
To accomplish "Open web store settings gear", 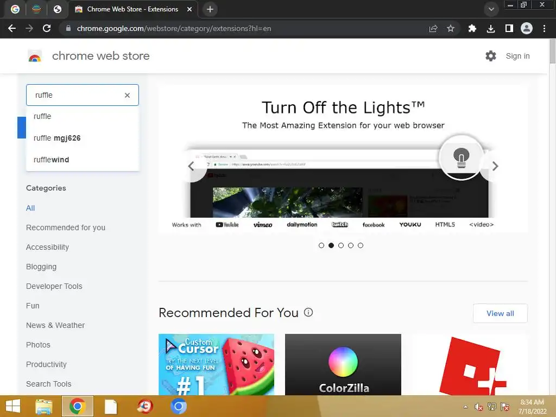I will 490,56.
